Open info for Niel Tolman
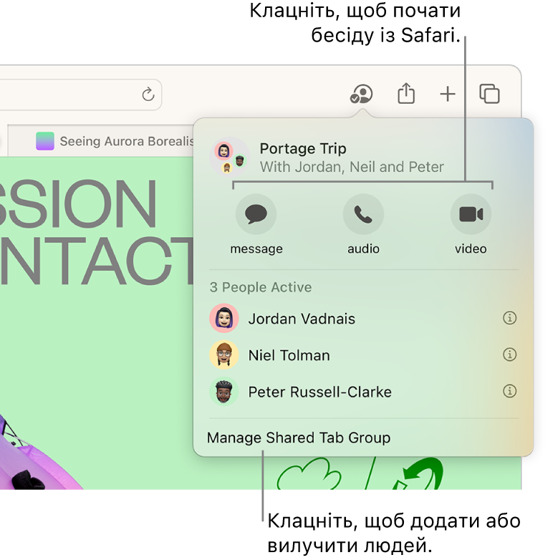This screenshot has width=558, height=560. pos(510,354)
